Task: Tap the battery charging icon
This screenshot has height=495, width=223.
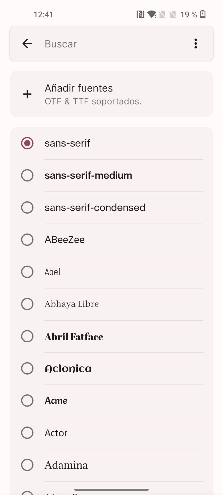Action: click(x=203, y=14)
